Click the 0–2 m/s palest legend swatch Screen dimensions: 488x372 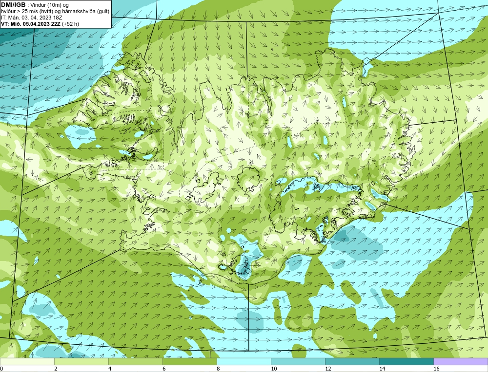pos(27,361)
